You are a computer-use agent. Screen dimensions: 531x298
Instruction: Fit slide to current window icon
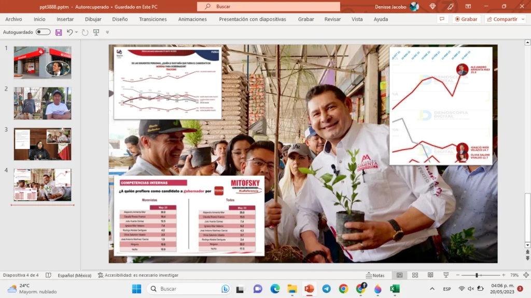pos(526,275)
